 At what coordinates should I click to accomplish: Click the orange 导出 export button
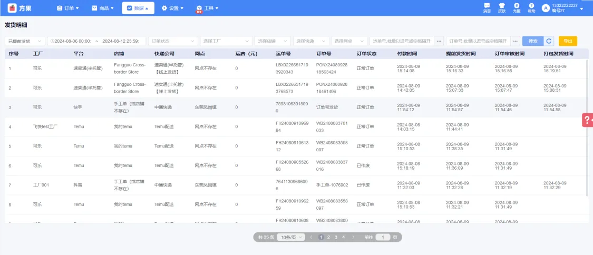(x=568, y=41)
